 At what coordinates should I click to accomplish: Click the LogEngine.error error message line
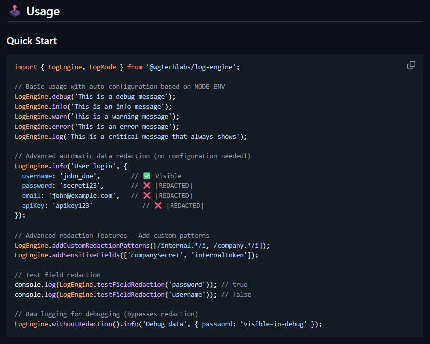(97, 127)
